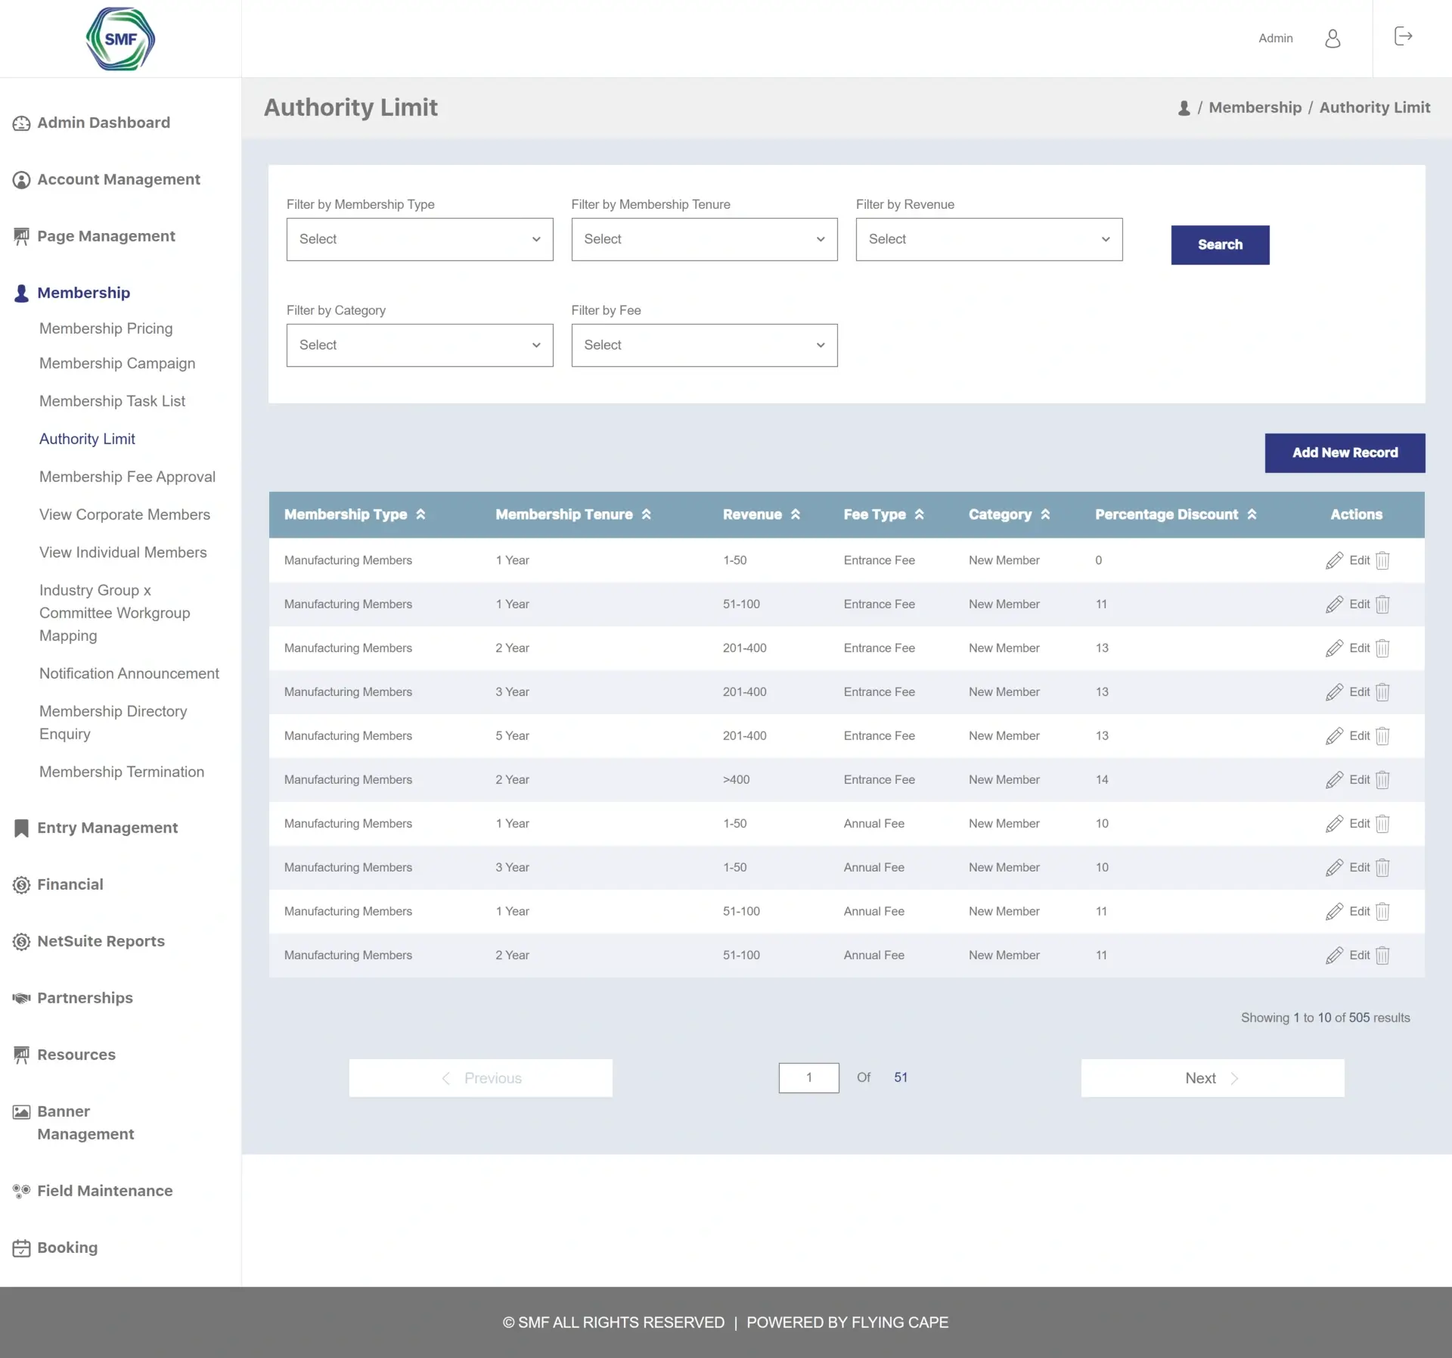Click the logout icon in the top bar

(1403, 36)
